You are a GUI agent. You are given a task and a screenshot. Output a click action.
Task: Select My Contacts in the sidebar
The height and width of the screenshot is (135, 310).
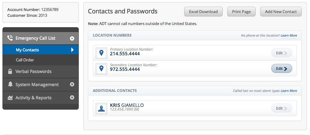(27, 50)
